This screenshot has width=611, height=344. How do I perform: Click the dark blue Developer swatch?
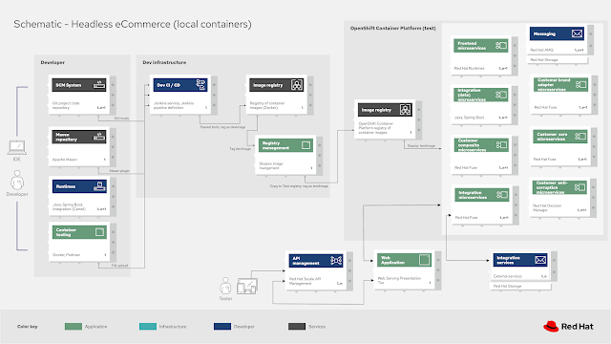click(x=222, y=327)
